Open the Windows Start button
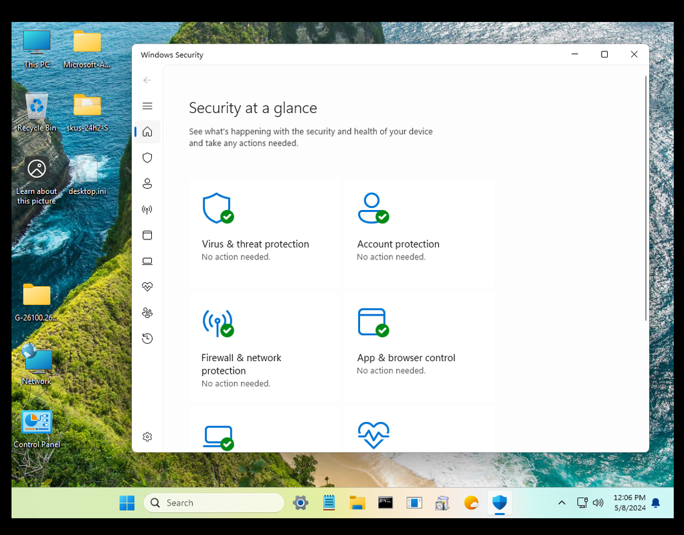The width and height of the screenshot is (684, 535). [x=127, y=503]
